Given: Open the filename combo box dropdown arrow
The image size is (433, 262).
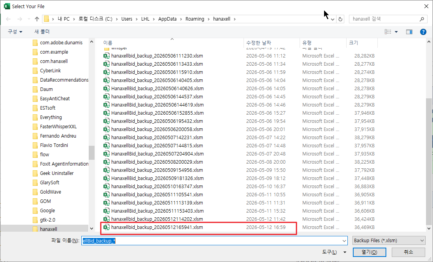Looking at the screenshot, I should point(344,241).
